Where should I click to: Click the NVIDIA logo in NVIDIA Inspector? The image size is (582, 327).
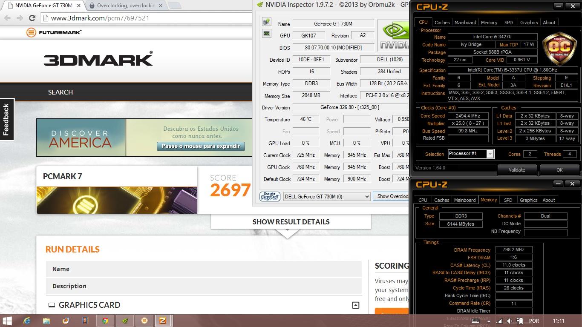click(x=393, y=36)
